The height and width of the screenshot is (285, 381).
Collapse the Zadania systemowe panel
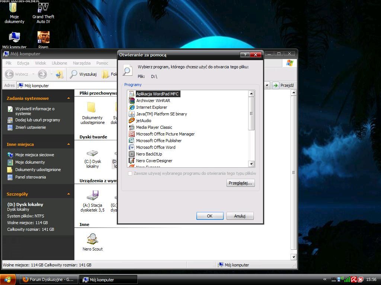coord(68,98)
